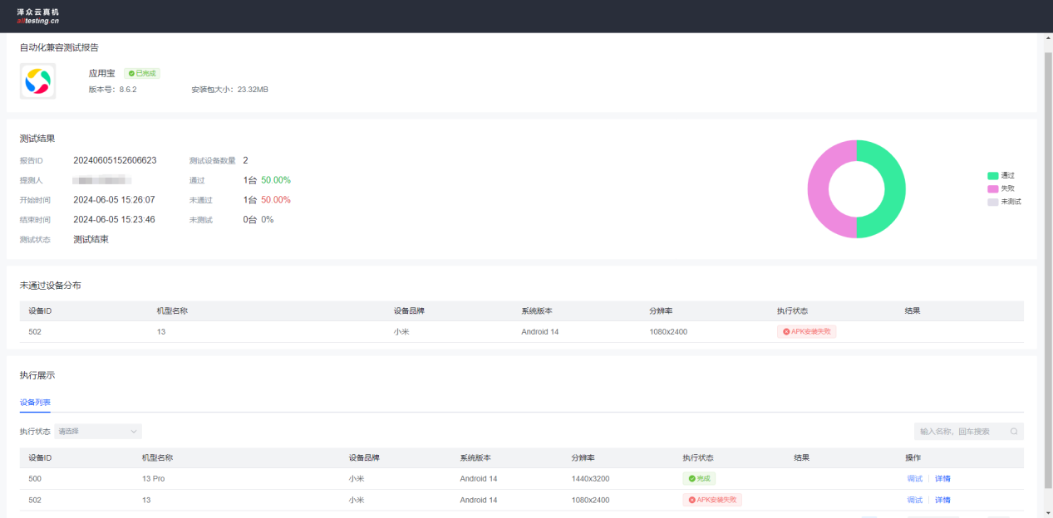Click model name 13 link in failed devices table
Image resolution: width=1053 pixels, height=518 pixels.
tap(161, 332)
